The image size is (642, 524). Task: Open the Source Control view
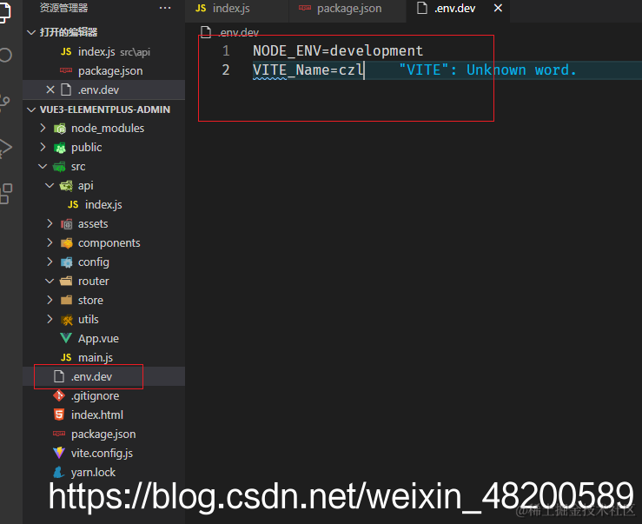(x=5, y=101)
